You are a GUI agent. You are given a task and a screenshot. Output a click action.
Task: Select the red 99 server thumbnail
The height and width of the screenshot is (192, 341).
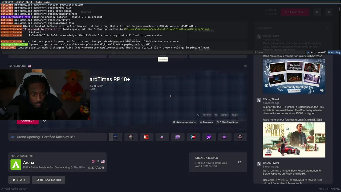(146, 137)
